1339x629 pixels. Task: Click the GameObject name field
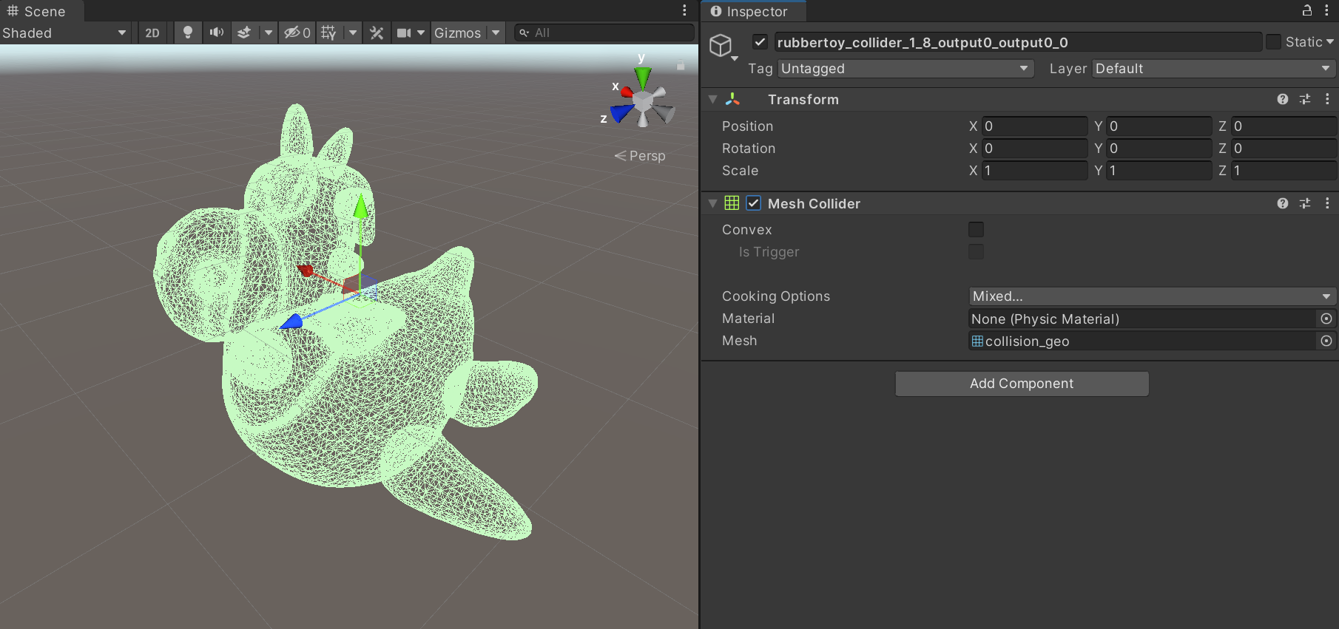pyautogui.click(x=1017, y=42)
